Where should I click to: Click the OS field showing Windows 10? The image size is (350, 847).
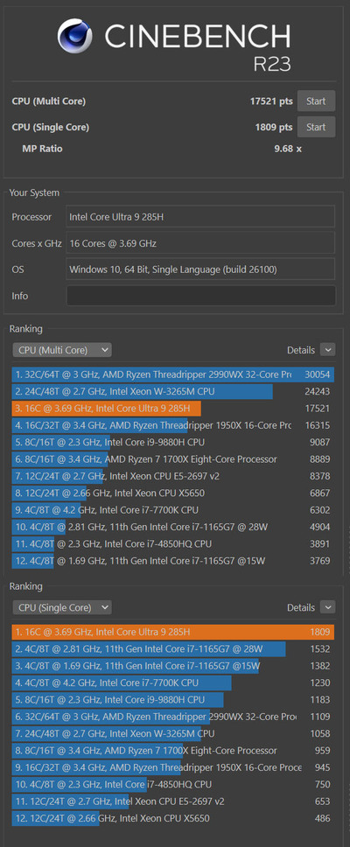(x=200, y=269)
